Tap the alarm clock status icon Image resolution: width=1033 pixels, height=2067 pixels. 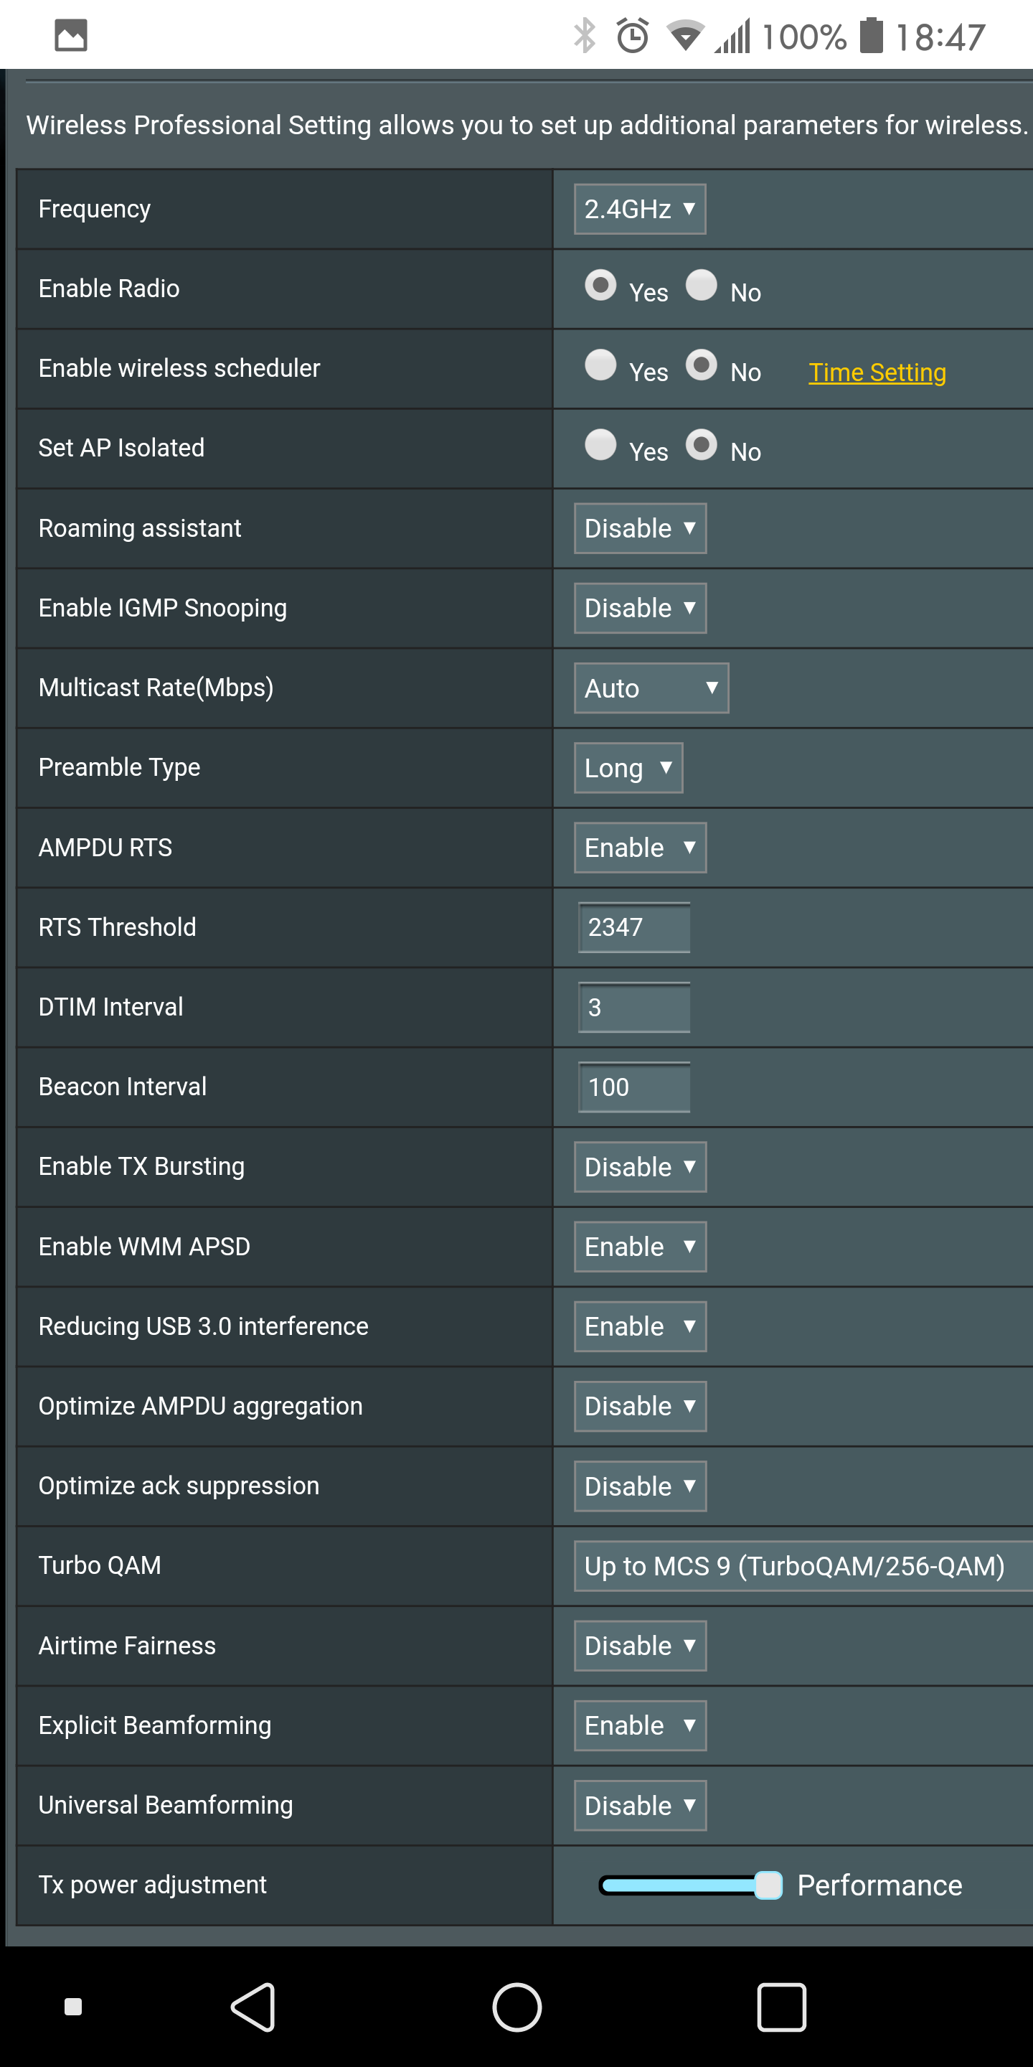[x=632, y=36]
